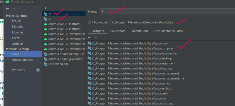Select Android Studio default JDK
The image size is (235, 106).
[x=64, y=54]
